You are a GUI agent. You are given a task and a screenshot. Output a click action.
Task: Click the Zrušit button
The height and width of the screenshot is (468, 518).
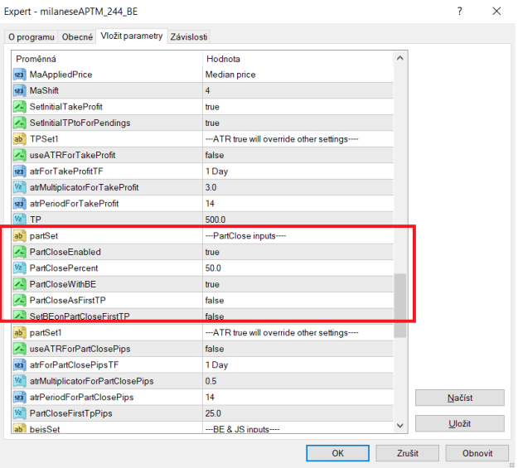coord(407,453)
